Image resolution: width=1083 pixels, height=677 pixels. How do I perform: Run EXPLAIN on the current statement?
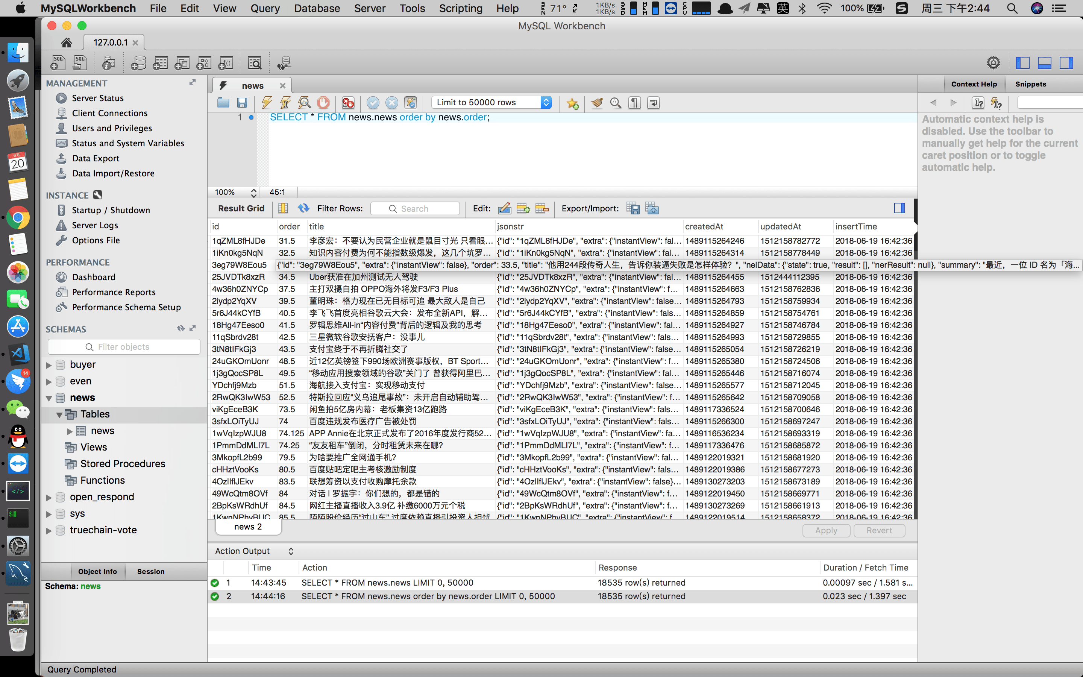tap(304, 103)
